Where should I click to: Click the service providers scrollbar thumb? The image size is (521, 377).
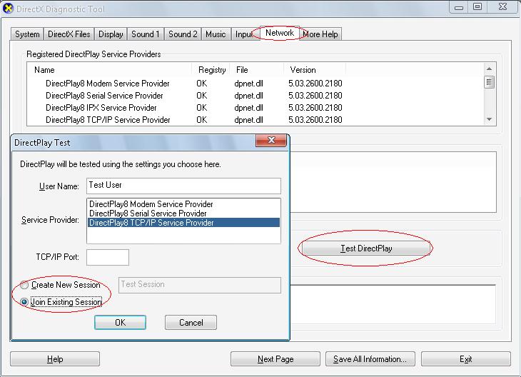coord(489,82)
